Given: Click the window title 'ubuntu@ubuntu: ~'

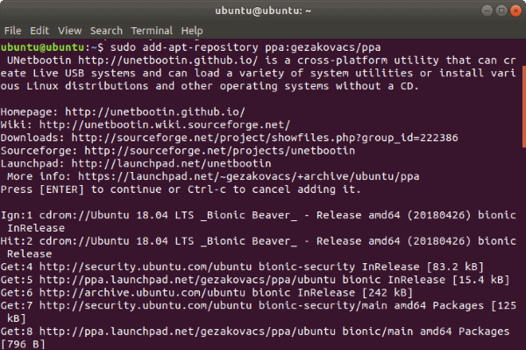Looking at the screenshot, I should [x=263, y=11].
